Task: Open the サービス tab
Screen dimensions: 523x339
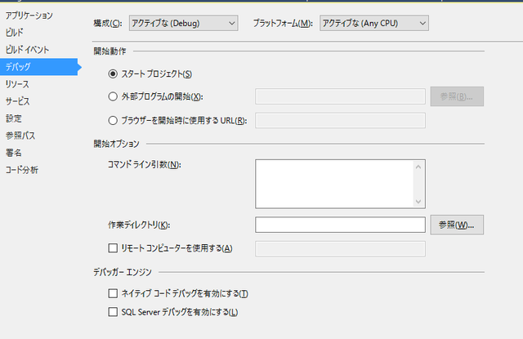Action: pyautogui.click(x=18, y=101)
